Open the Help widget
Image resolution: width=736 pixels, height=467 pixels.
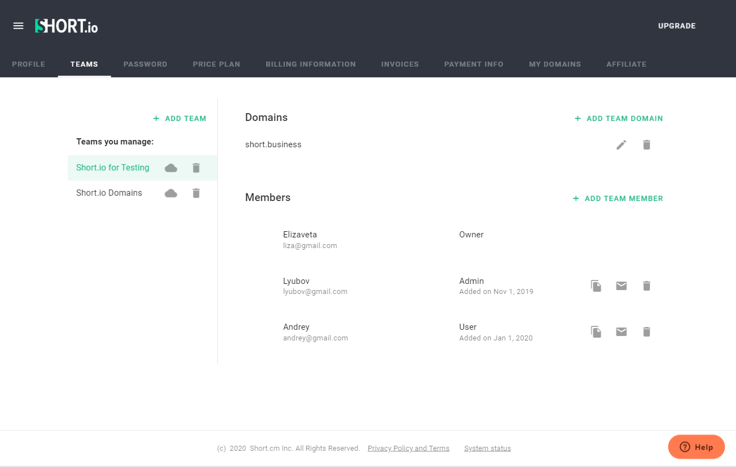click(696, 447)
